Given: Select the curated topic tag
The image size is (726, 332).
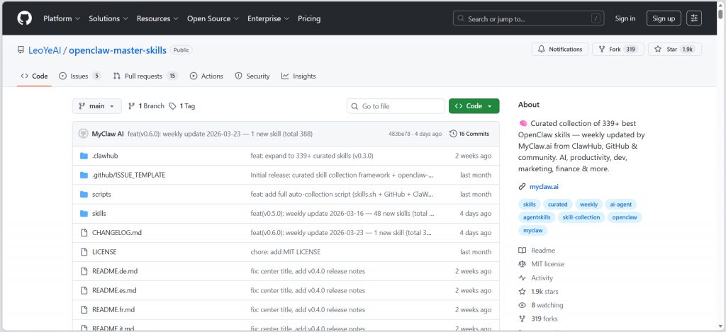Looking at the screenshot, I should point(558,205).
